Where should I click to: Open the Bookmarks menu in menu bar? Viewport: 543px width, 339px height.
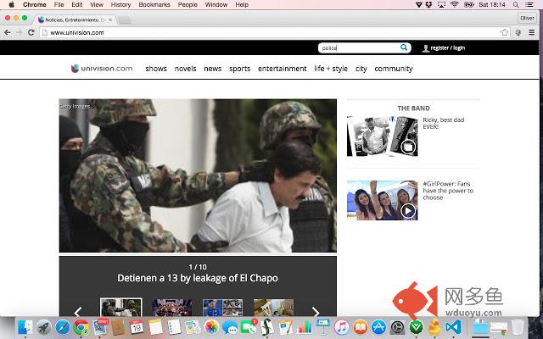click(154, 4)
